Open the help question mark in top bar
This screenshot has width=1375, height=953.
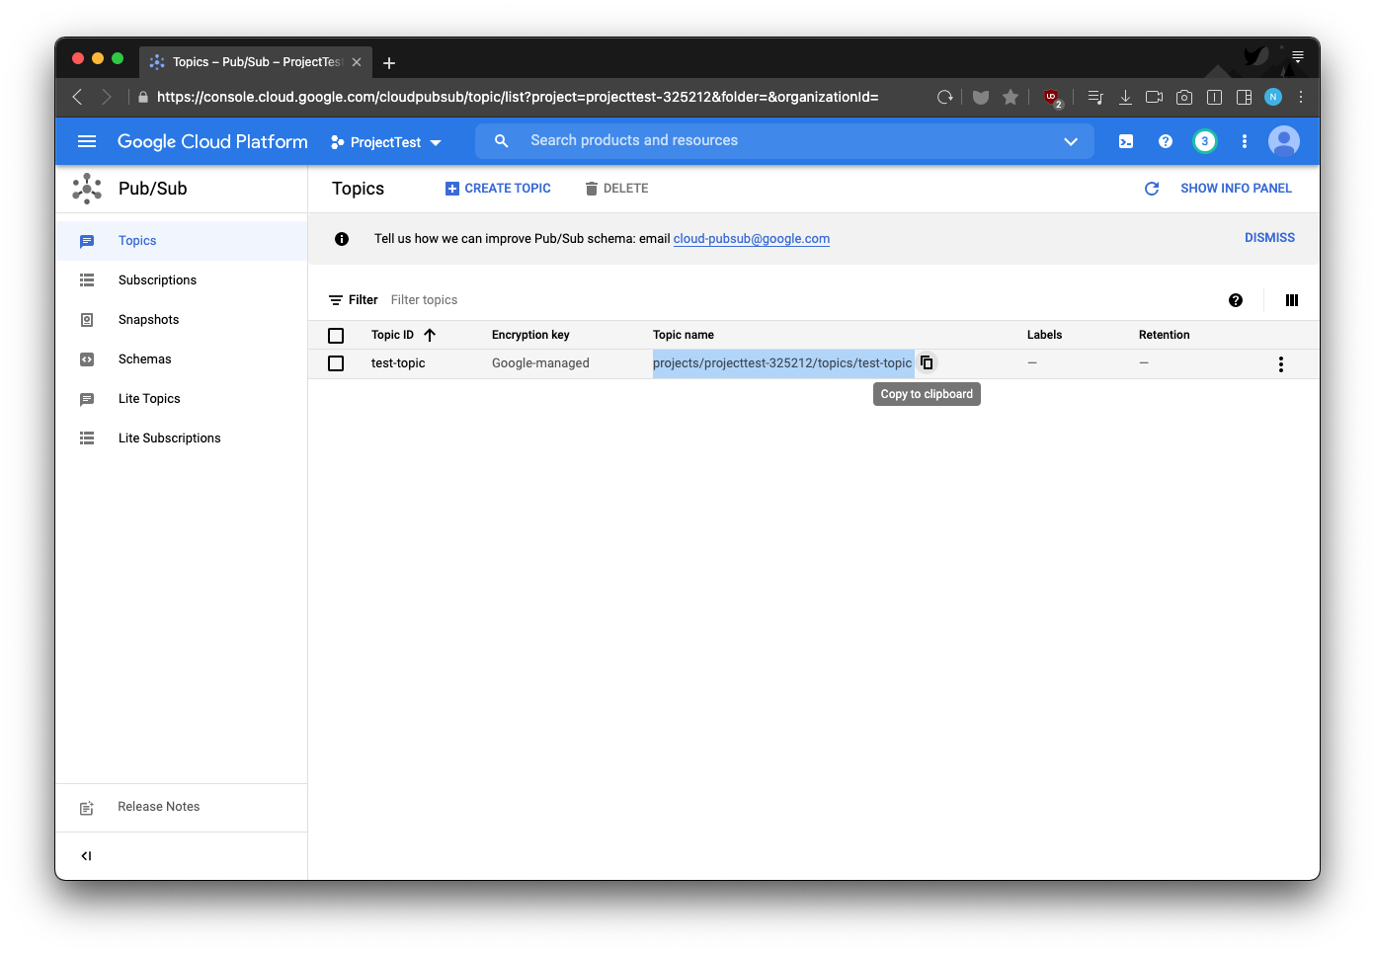click(x=1166, y=141)
